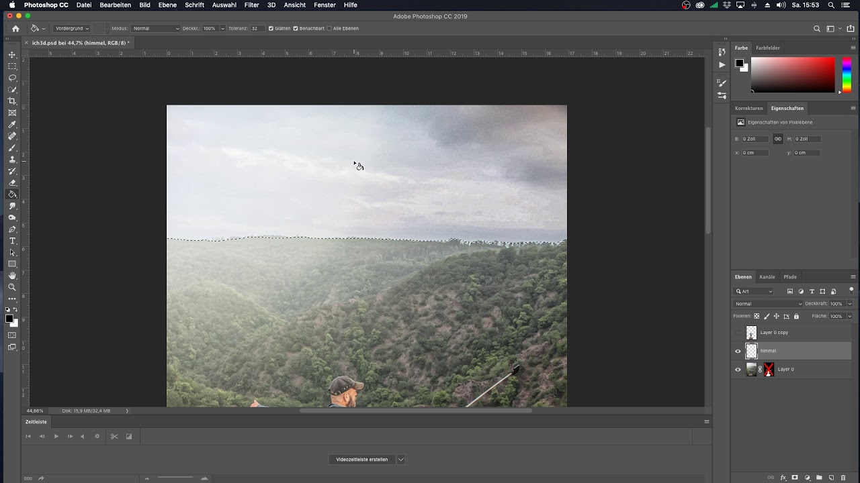This screenshot has width=860, height=483.
Task: Open layer blend mode Normal dropdown
Action: (x=768, y=304)
